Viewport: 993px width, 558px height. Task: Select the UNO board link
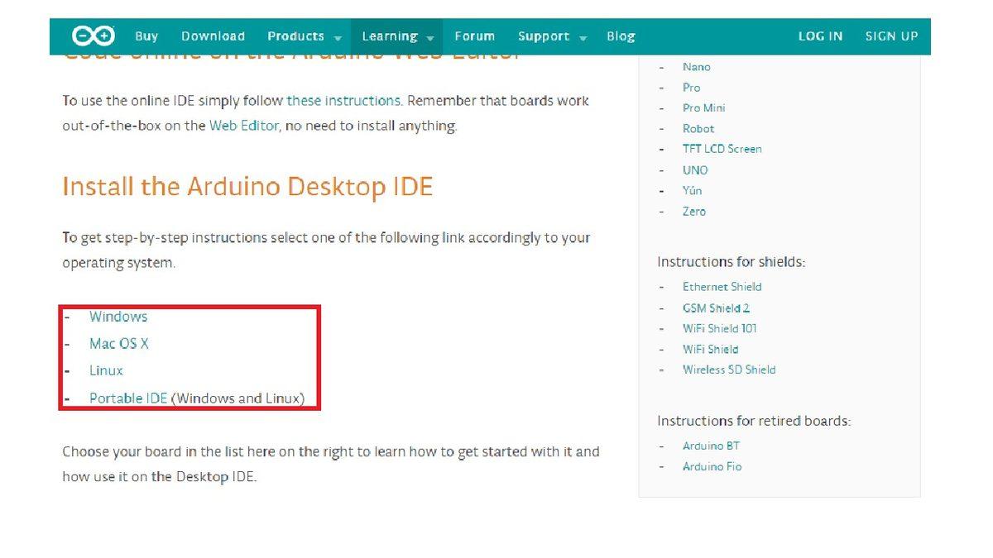[695, 169]
